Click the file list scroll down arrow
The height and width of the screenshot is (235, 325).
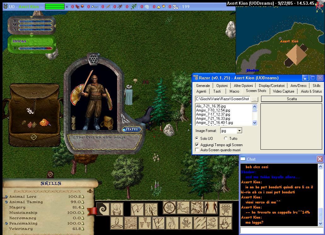254,123
